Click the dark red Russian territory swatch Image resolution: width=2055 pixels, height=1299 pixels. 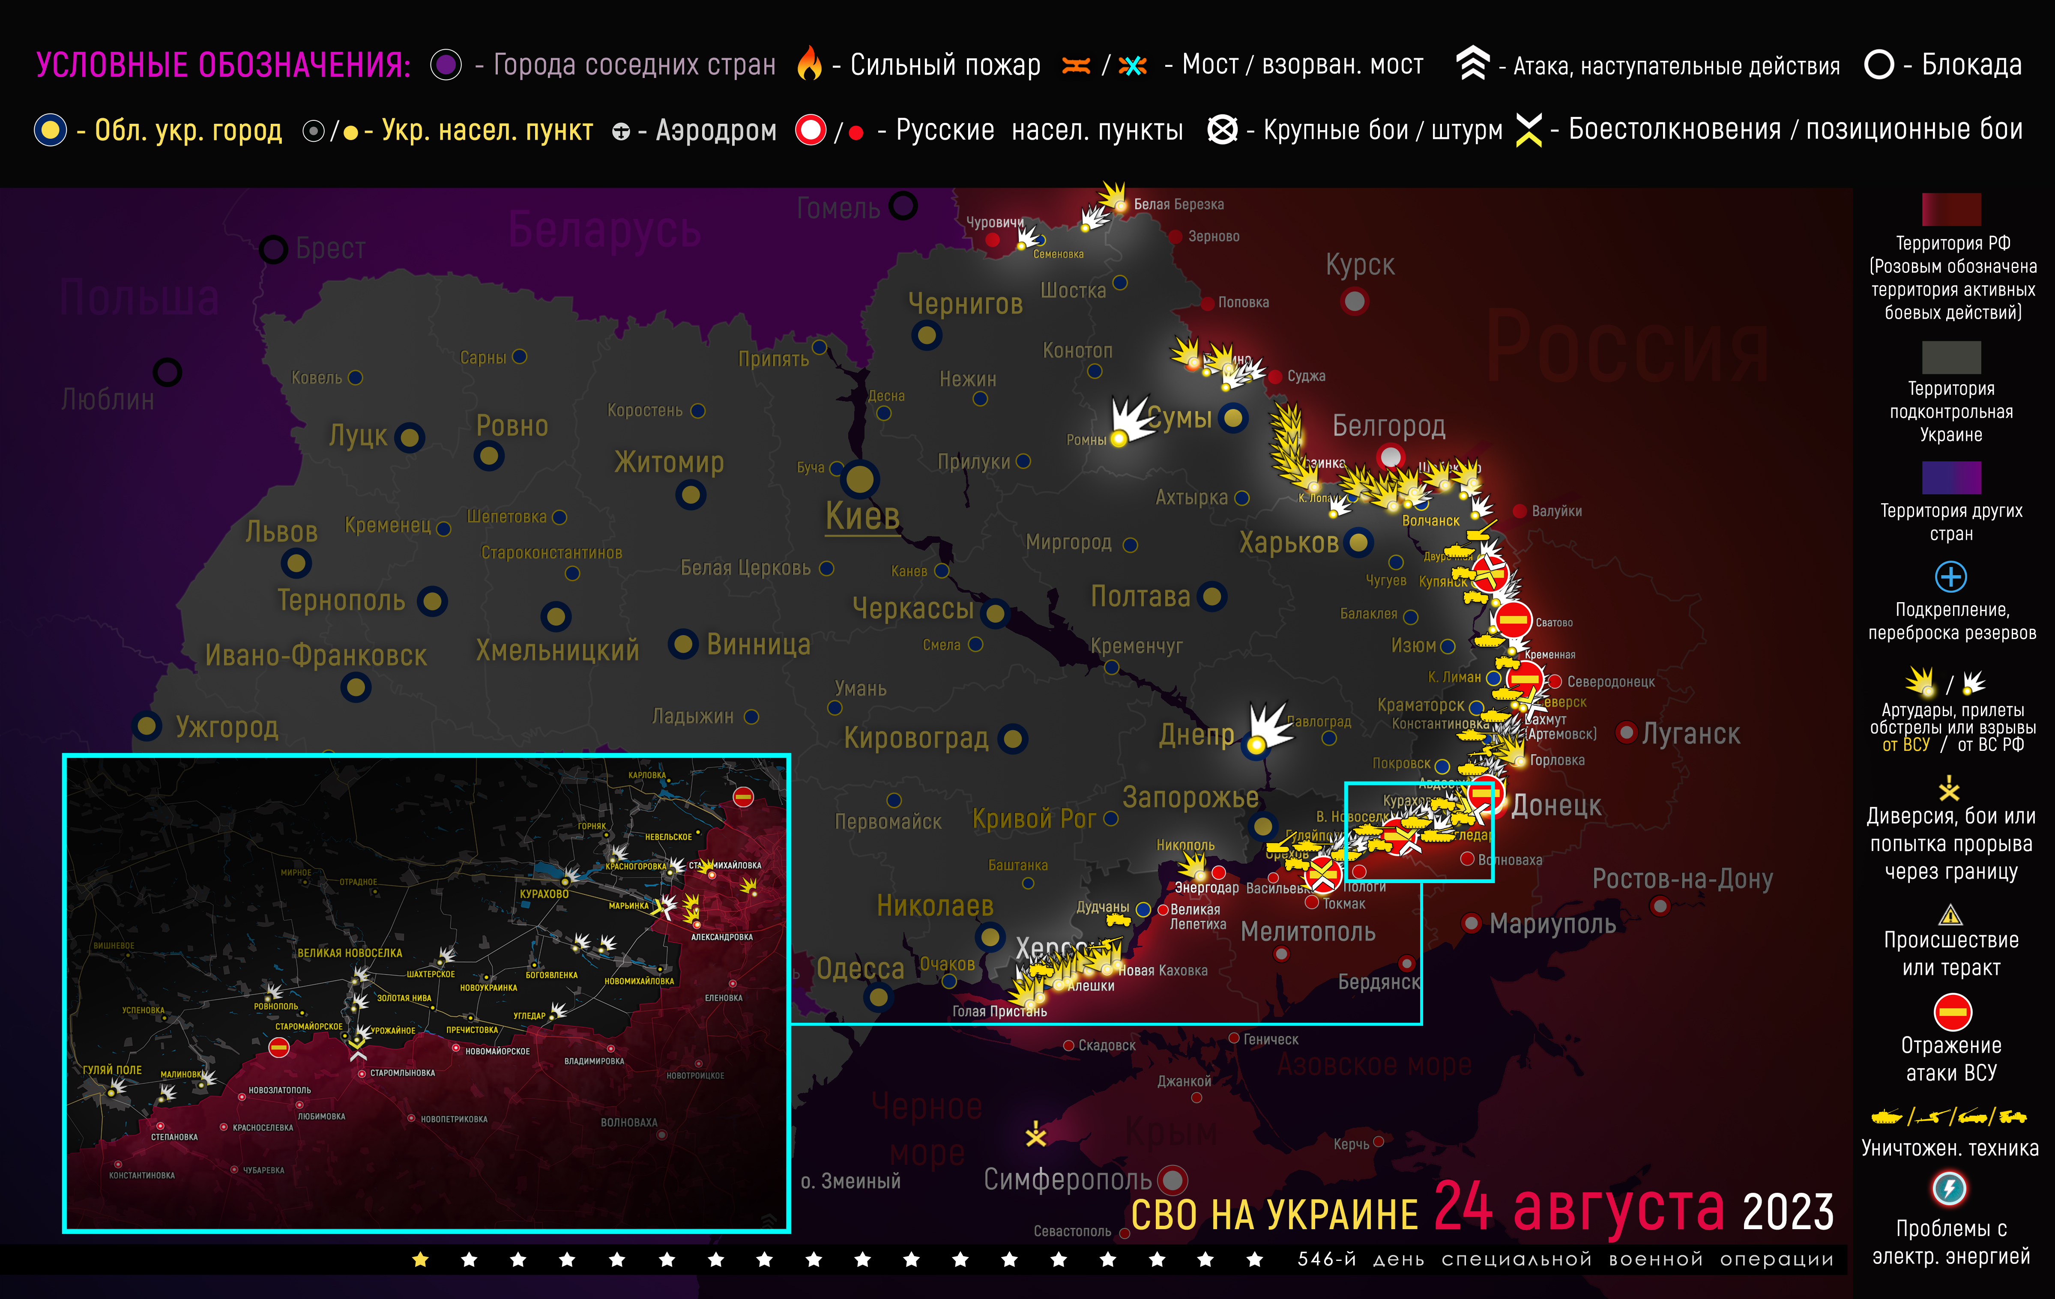(1951, 210)
